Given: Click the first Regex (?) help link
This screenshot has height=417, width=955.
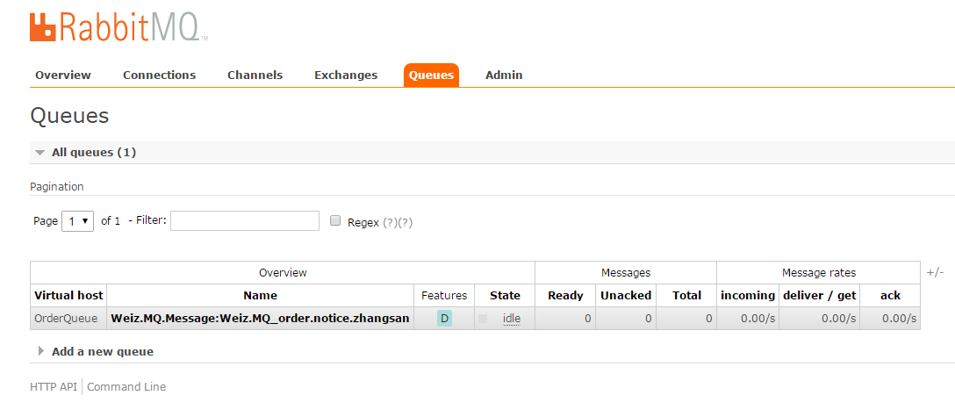Looking at the screenshot, I should 390,223.
